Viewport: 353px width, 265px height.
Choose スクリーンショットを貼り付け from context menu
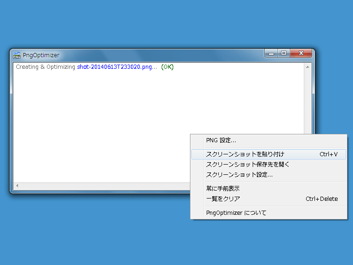point(268,154)
